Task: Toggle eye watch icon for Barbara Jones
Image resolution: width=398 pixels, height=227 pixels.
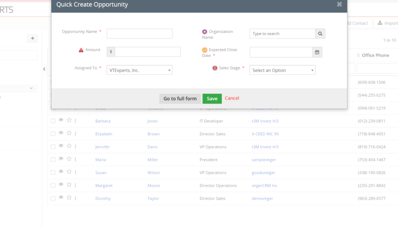Action: pos(61,120)
